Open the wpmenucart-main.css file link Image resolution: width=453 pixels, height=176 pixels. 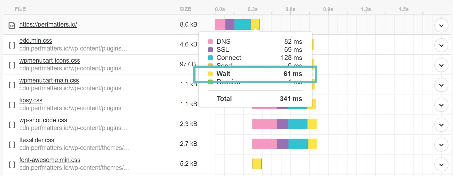49,80
